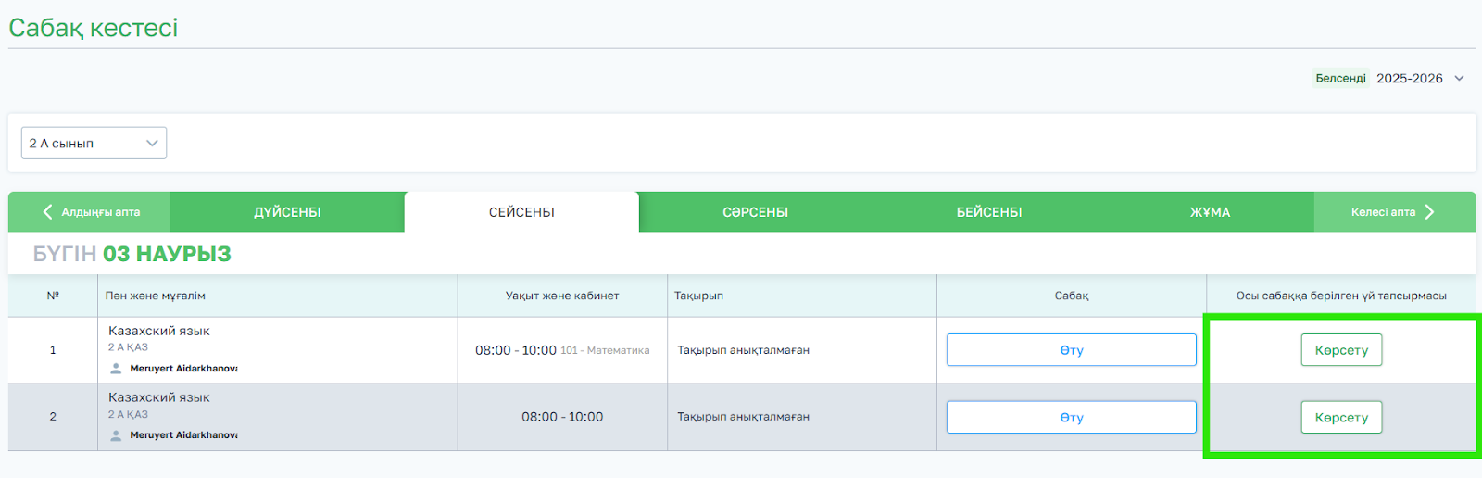Switch to the ДҮЙСЕНБІ tab
Screen dimensions: 1482x478
coord(287,212)
